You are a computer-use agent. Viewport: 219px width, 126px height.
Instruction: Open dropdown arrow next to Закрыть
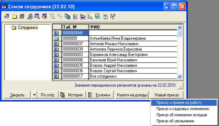(34, 95)
